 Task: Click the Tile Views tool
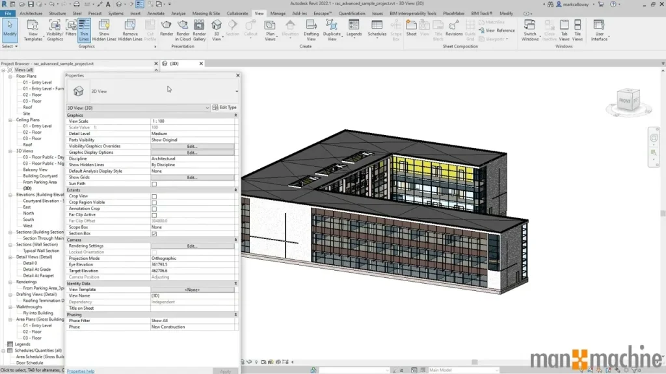[x=578, y=31]
